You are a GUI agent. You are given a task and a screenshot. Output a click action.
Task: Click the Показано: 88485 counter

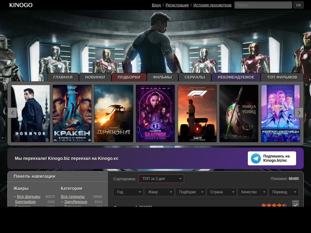[x=285, y=179]
